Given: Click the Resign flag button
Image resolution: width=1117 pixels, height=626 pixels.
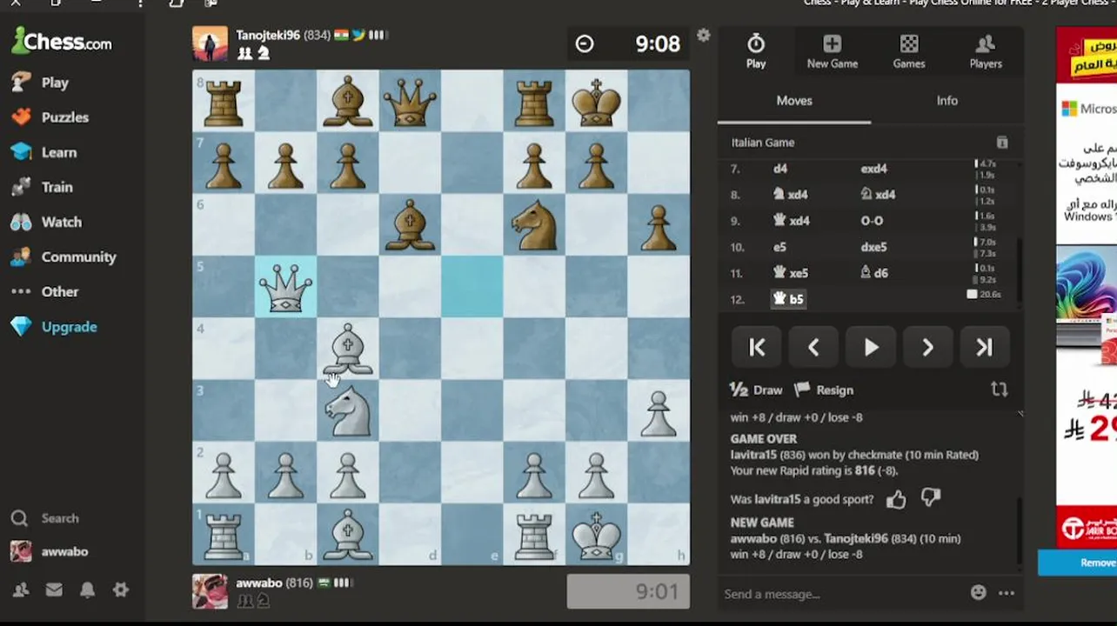Looking at the screenshot, I should (823, 390).
